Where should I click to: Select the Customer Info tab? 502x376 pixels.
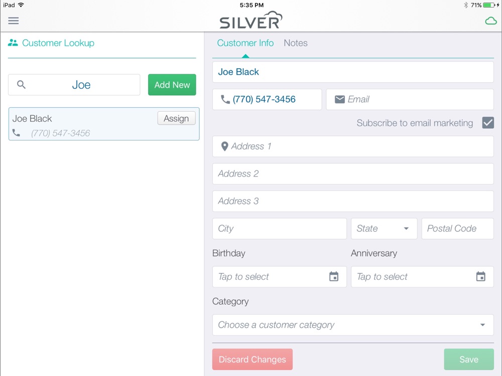click(245, 43)
